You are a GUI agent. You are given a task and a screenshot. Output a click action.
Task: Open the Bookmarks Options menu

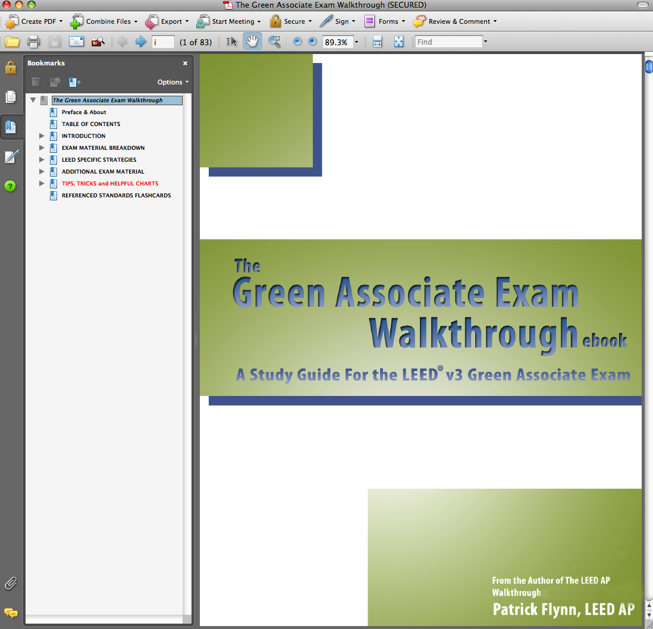pos(173,82)
